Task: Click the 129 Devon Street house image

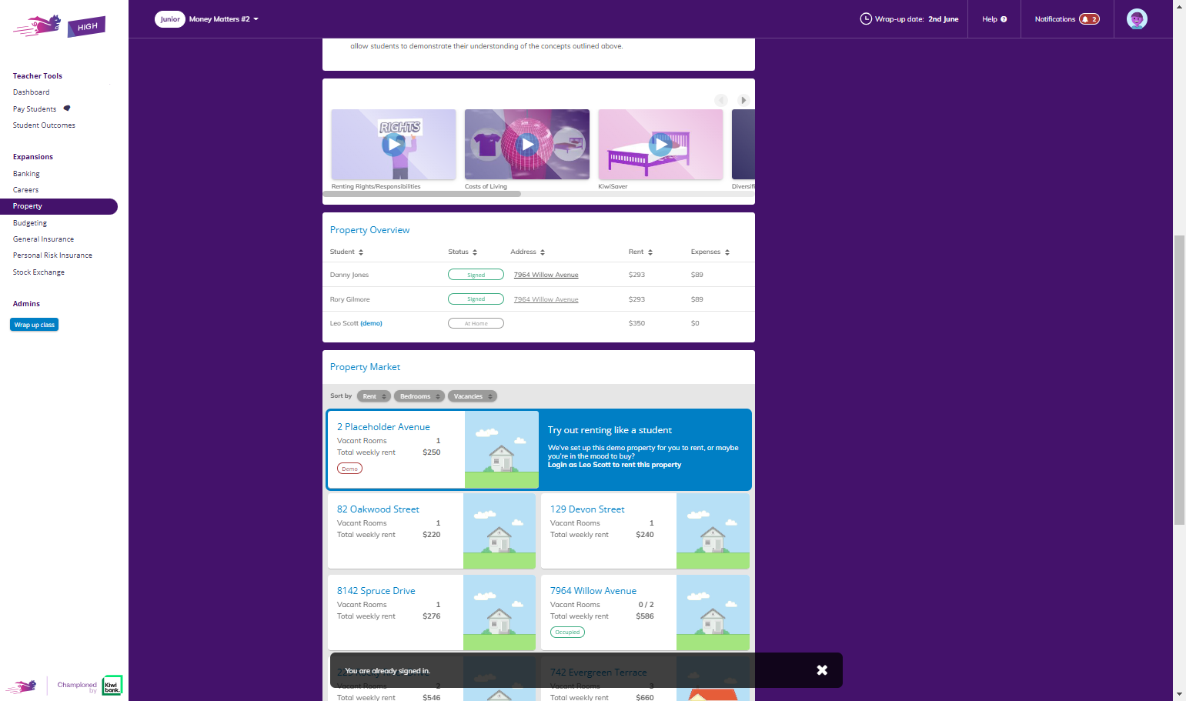Action: (x=713, y=531)
